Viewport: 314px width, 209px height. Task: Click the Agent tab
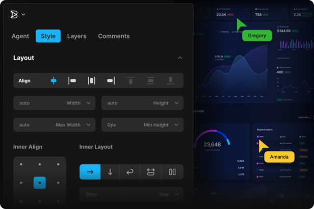pos(20,36)
